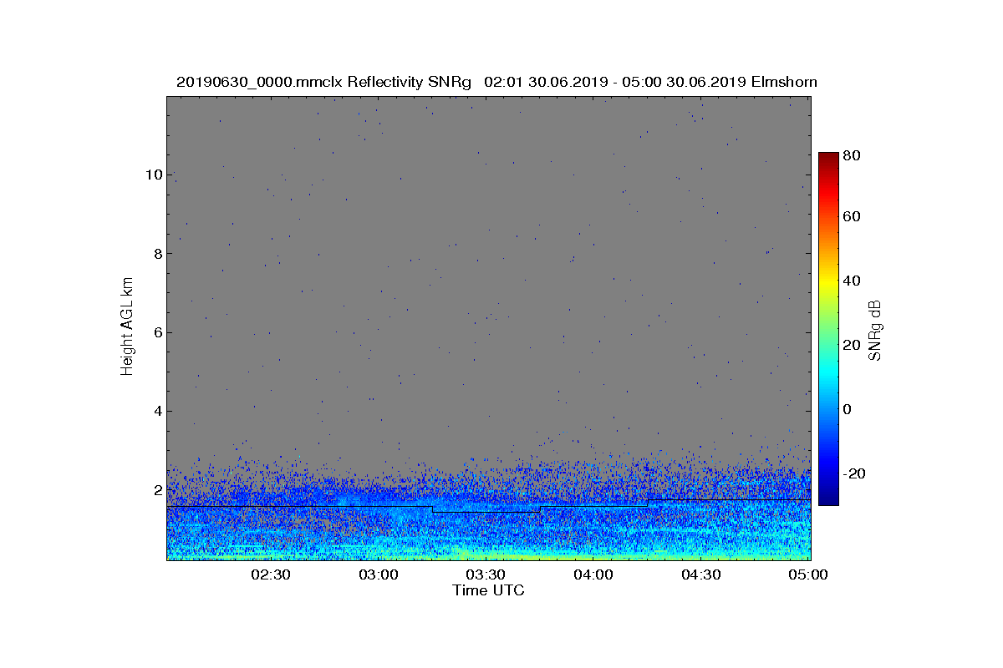Click the 04:30 time tick label
The height and width of the screenshot is (668, 1003).
700,574
